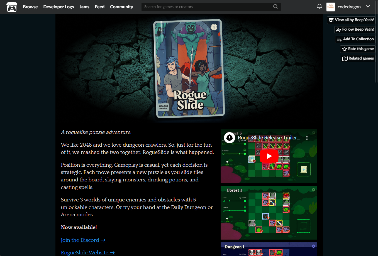Follow the Join the Discord link
Screen dimensions: 378x256
83,240
